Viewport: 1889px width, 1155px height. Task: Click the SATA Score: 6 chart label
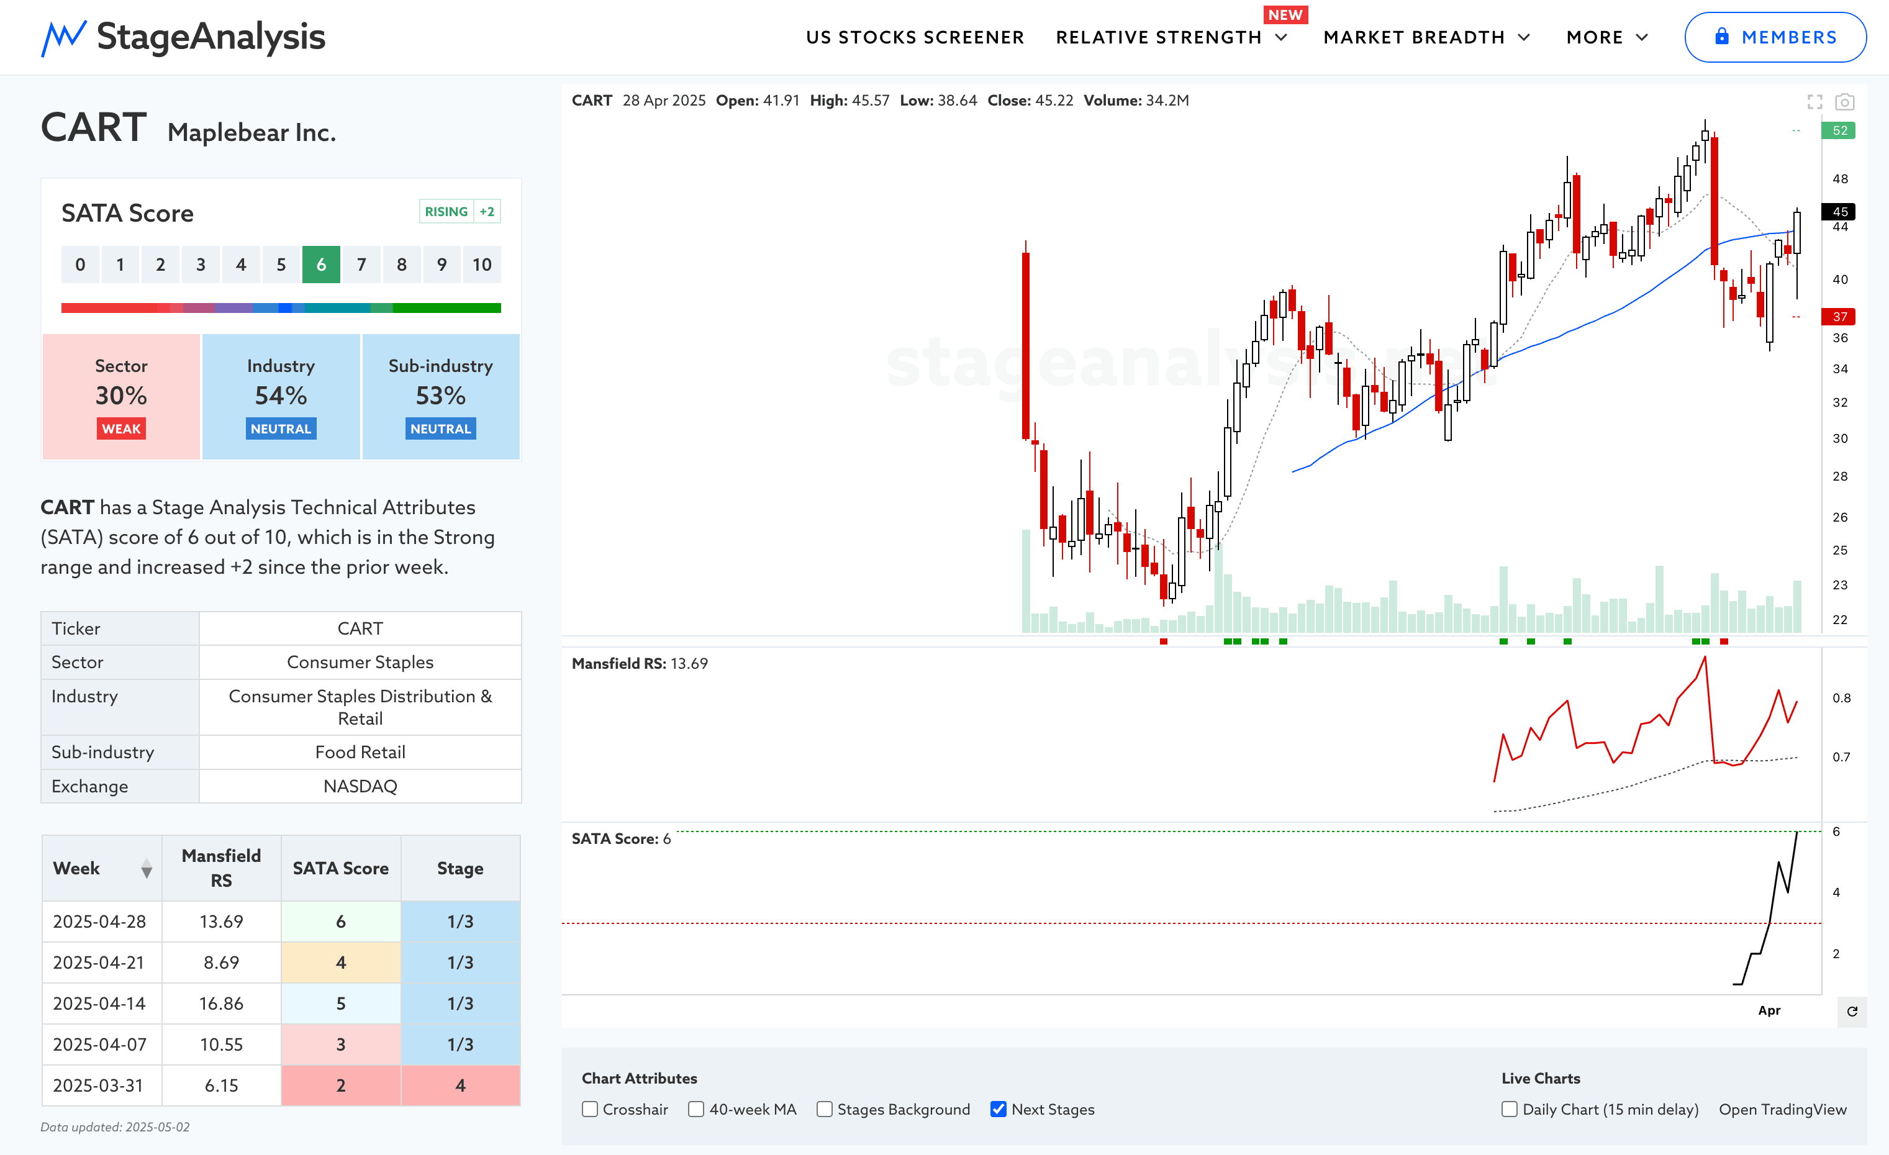(x=621, y=838)
